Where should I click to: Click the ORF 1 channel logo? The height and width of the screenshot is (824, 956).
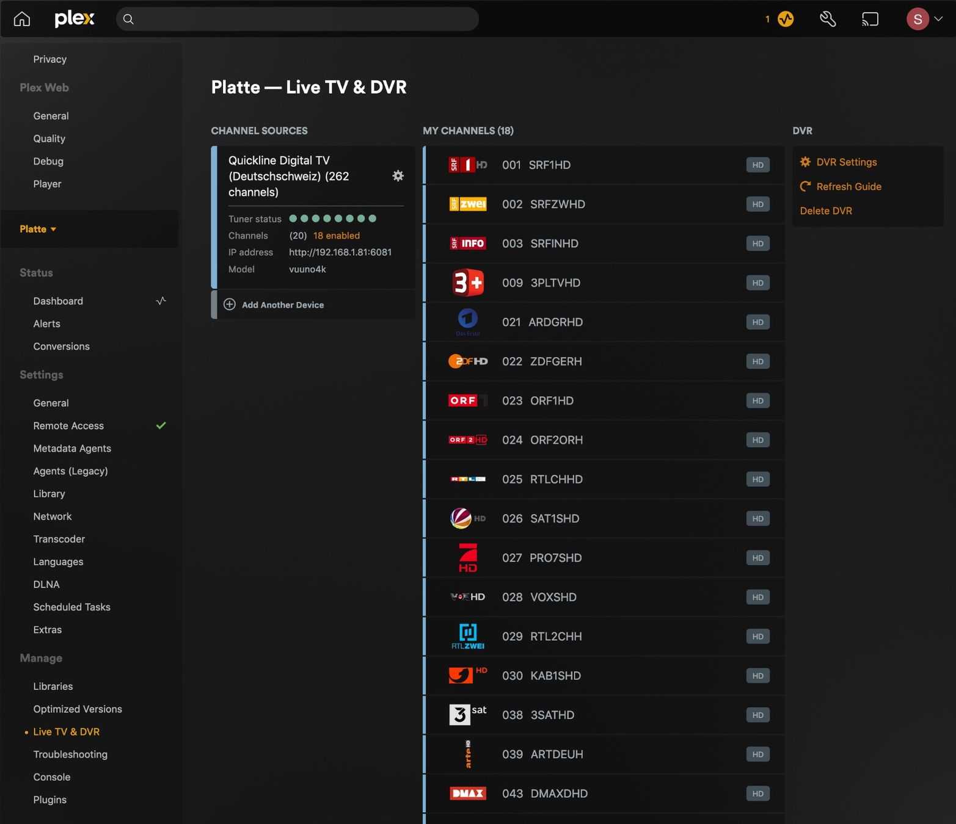click(x=468, y=400)
